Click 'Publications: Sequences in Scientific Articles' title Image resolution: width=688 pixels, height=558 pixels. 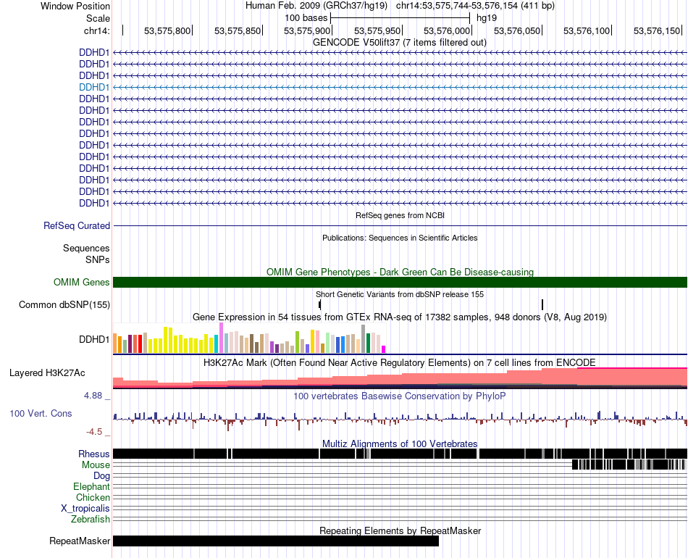click(x=400, y=238)
